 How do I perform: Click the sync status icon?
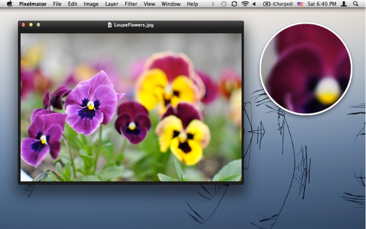point(234,4)
